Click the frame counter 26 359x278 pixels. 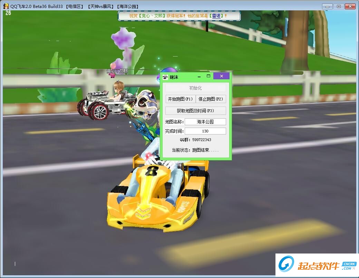pyautogui.click(x=8, y=13)
